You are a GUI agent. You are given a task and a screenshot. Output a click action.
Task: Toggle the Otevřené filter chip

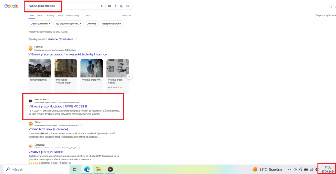point(91,24)
